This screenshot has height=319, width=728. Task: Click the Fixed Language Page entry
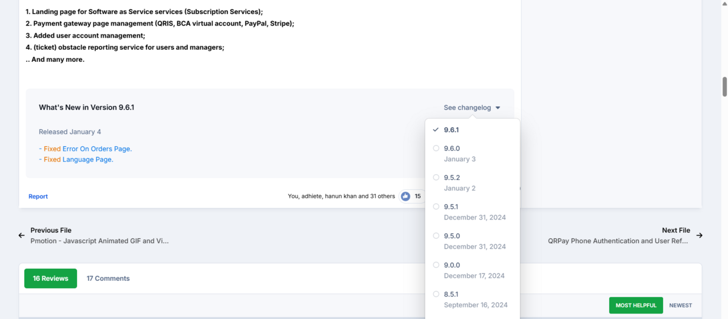tap(76, 159)
